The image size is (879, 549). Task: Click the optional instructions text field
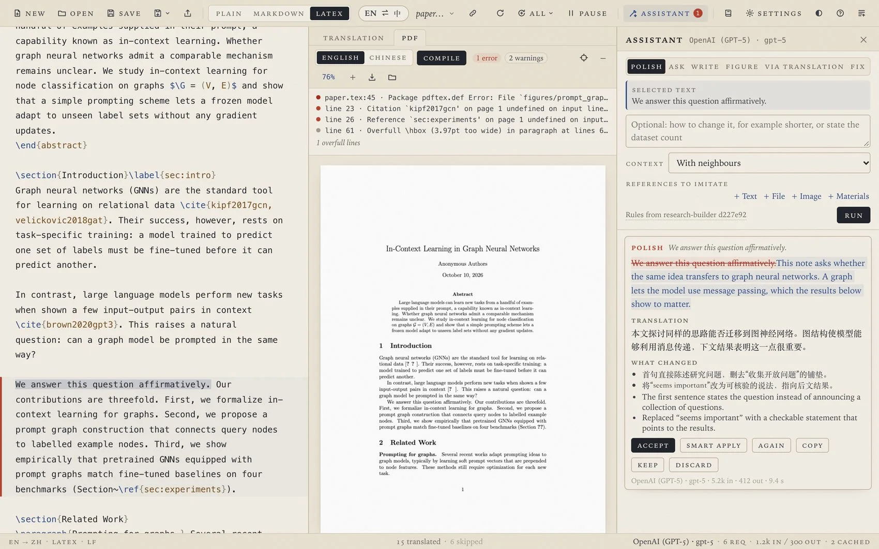click(x=748, y=131)
